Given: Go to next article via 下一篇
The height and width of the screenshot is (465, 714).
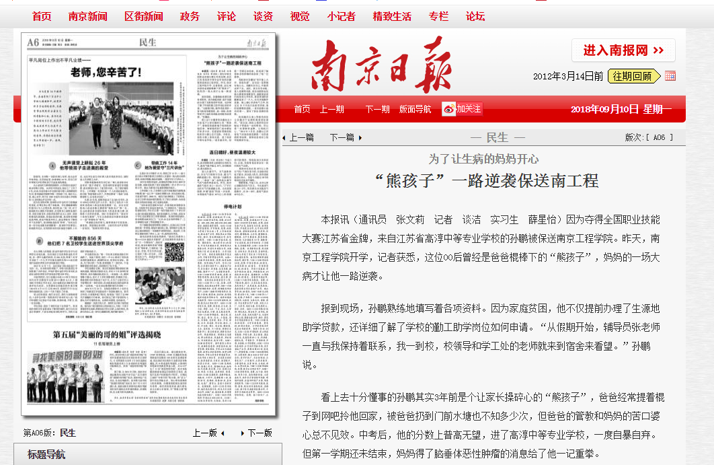Looking at the screenshot, I should 346,137.
